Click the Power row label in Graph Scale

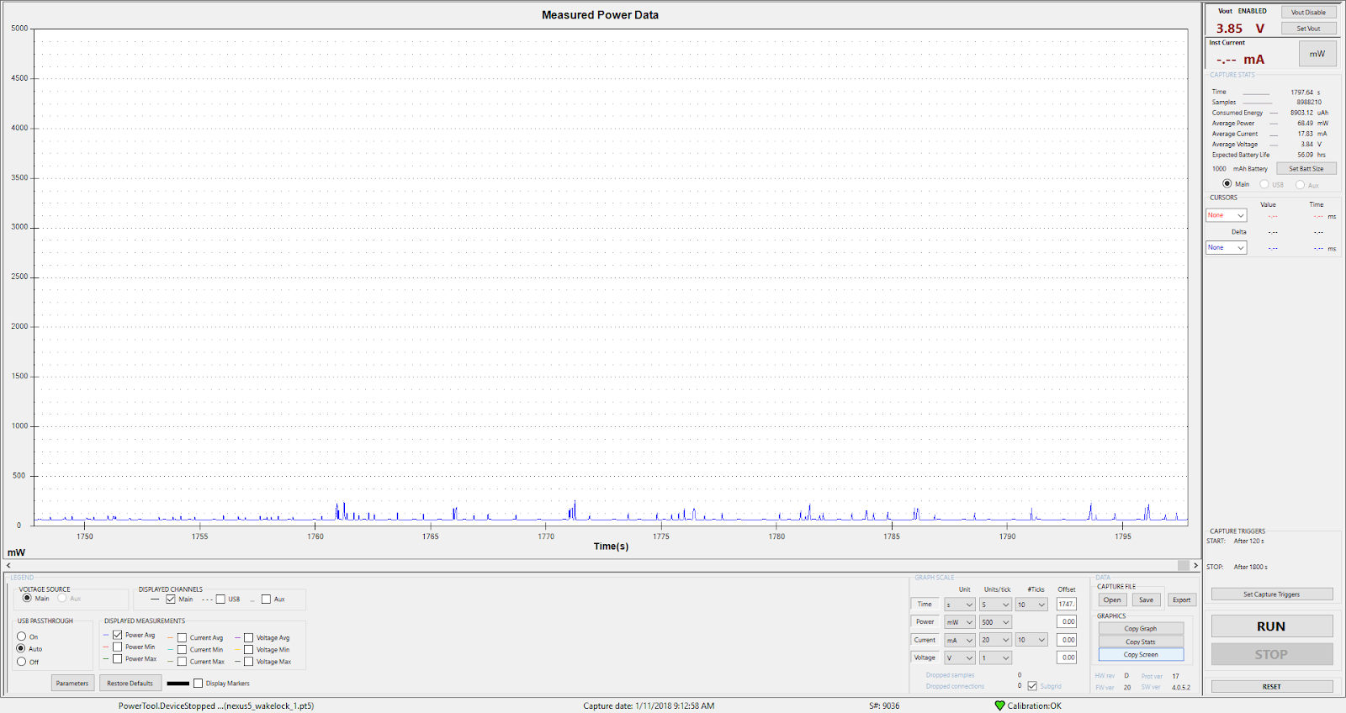click(x=925, y=621)
